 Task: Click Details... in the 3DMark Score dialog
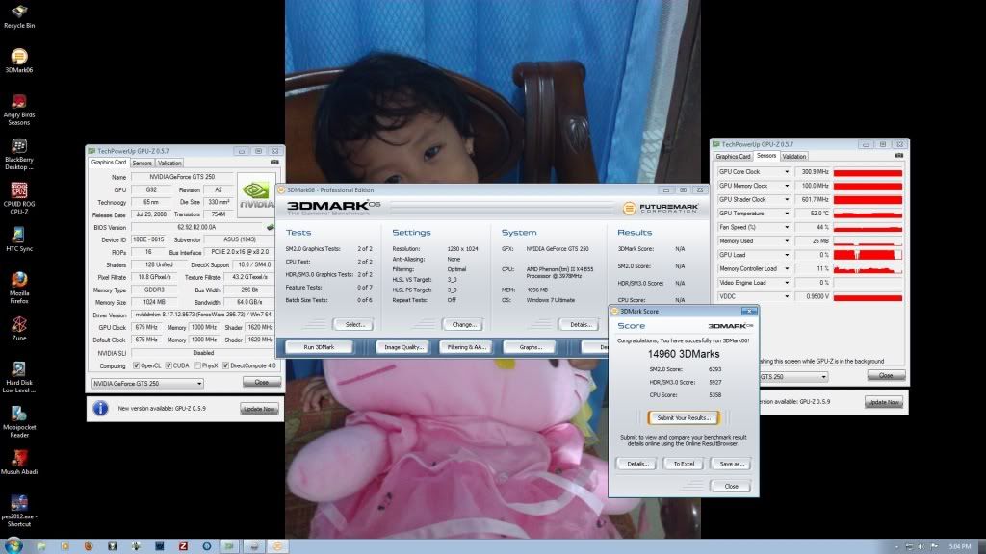coord(636,464)
